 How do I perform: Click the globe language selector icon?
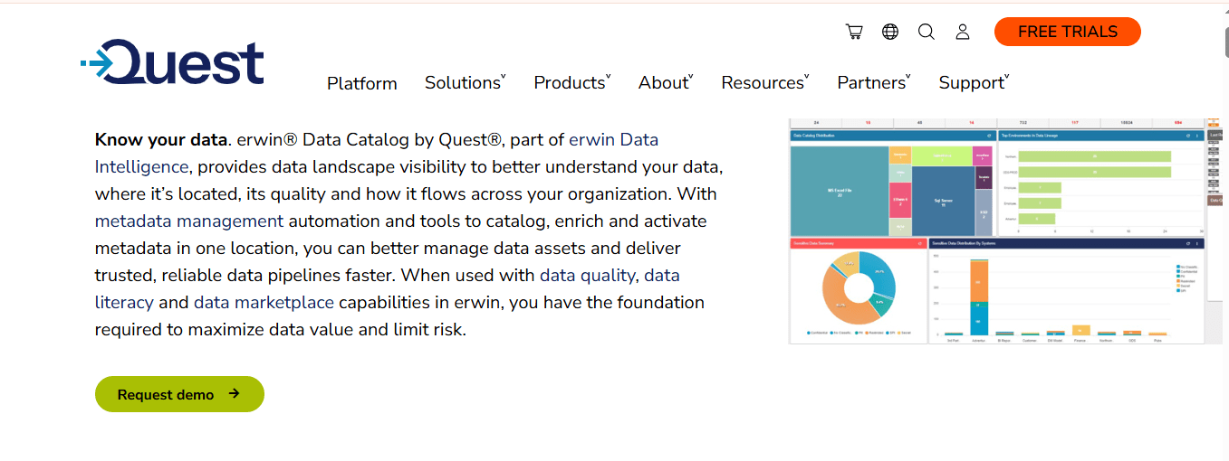pos(890,32)
